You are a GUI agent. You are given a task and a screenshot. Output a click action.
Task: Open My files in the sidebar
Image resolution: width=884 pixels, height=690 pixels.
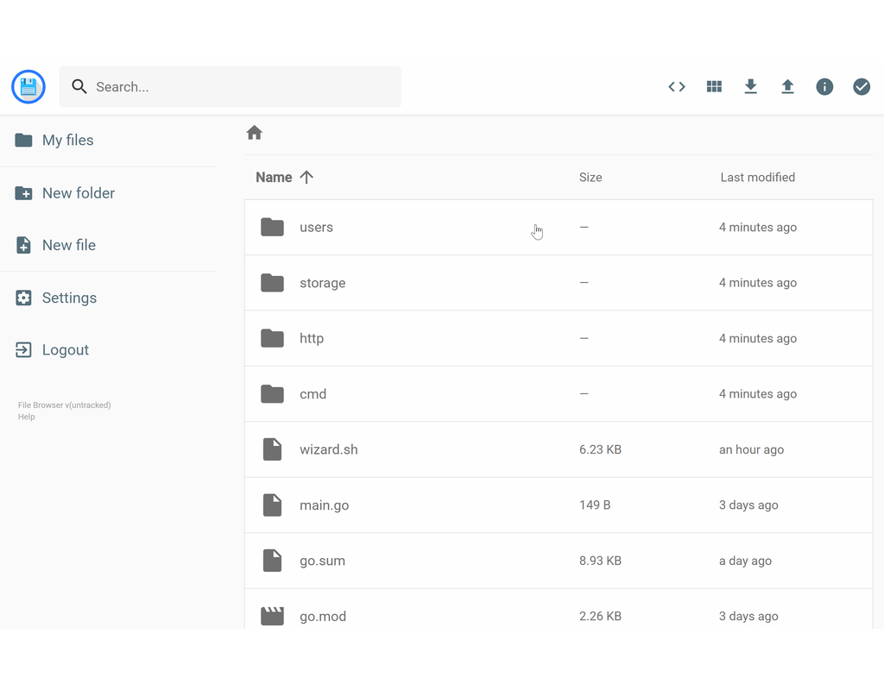pyautogui.click(x=68, y=140)
